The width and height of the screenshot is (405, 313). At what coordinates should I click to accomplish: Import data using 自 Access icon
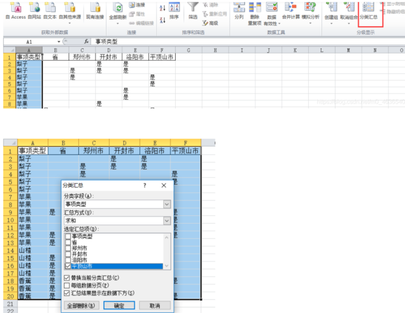click(16, 11)
